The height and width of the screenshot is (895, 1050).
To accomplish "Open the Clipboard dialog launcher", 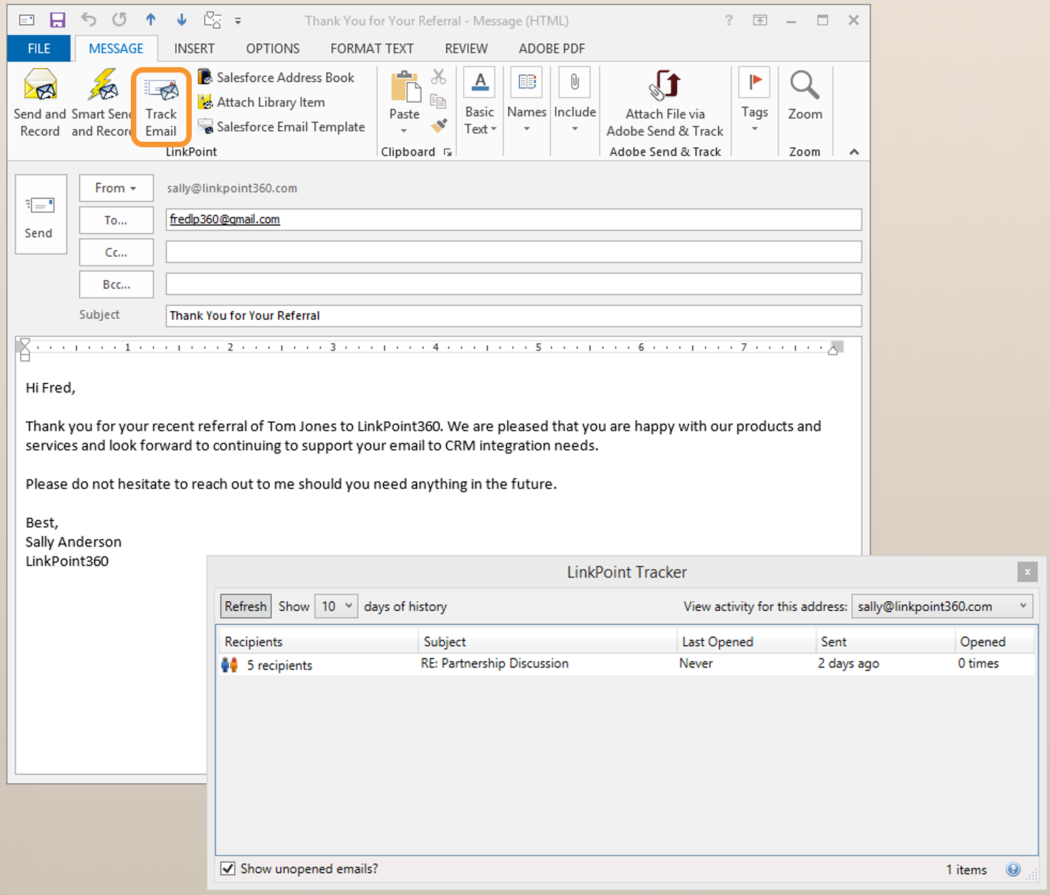I will point(447,152).
